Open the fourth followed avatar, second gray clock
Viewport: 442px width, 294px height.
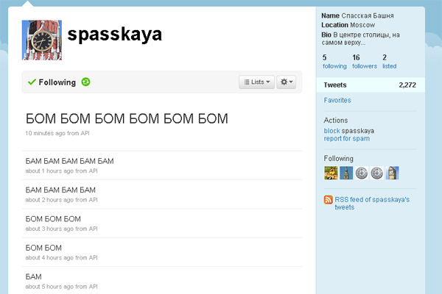point(376,173)
